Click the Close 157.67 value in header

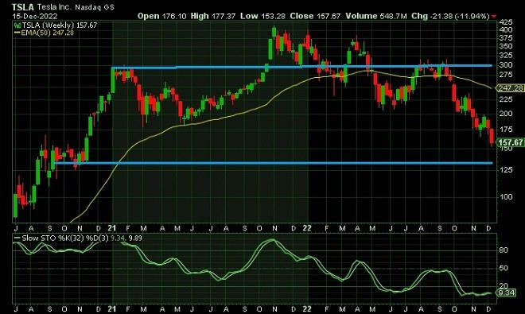[x=315, y=16]
